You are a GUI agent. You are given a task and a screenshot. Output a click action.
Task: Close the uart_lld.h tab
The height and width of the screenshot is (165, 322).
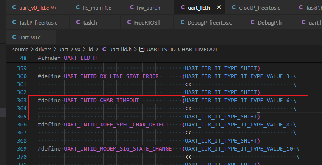(x=219, y=8)
